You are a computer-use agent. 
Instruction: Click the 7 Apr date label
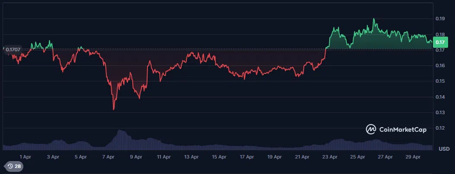(108, 157)
